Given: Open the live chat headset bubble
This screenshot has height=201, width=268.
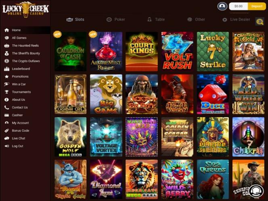Looking at the screenshot, I should point(256,191).
